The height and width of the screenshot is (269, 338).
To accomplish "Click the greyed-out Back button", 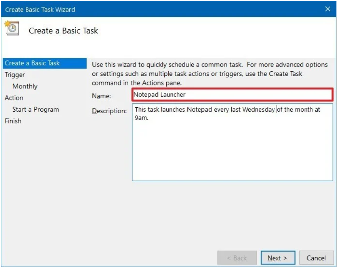I will (x=237, y=258).
